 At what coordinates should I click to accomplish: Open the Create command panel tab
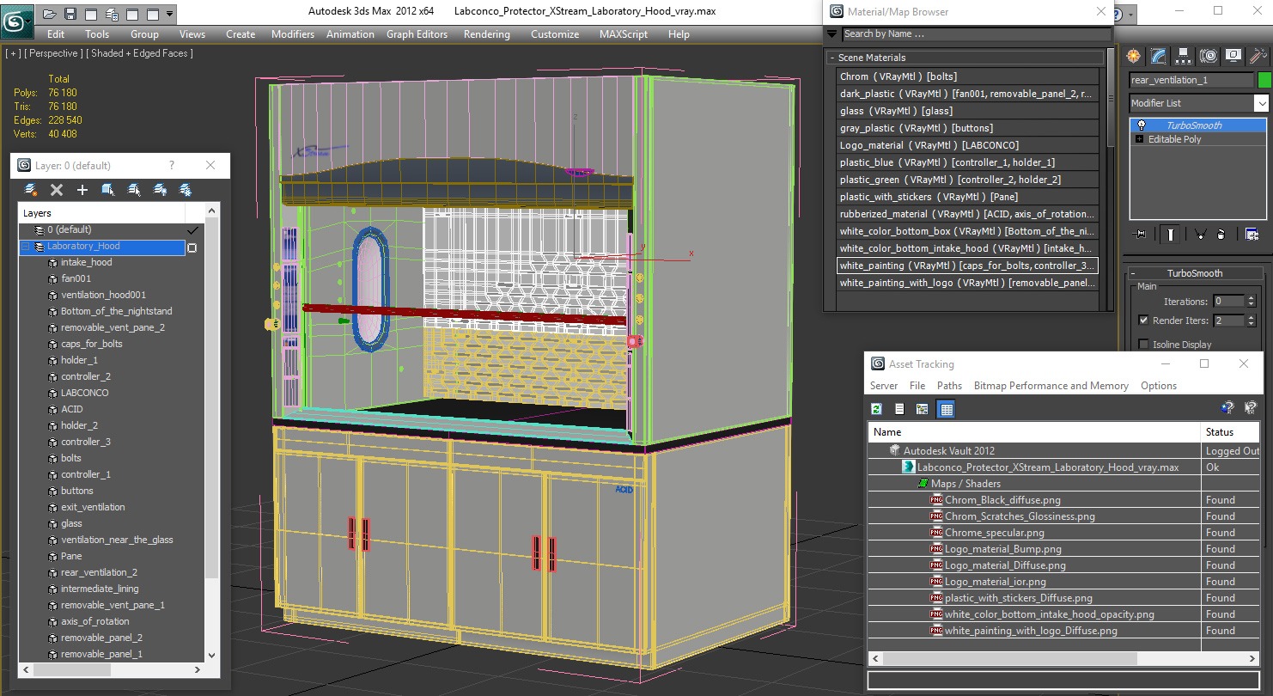1134,56
